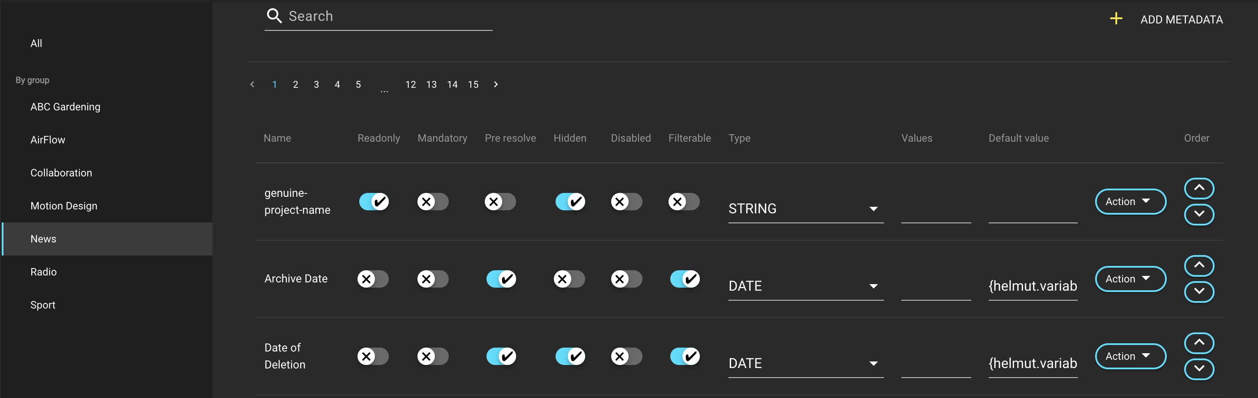The width and height of the screenshot is (1258, 398).
Task: Move genuine-project-name down in order
Action: tap(1198, 214)
